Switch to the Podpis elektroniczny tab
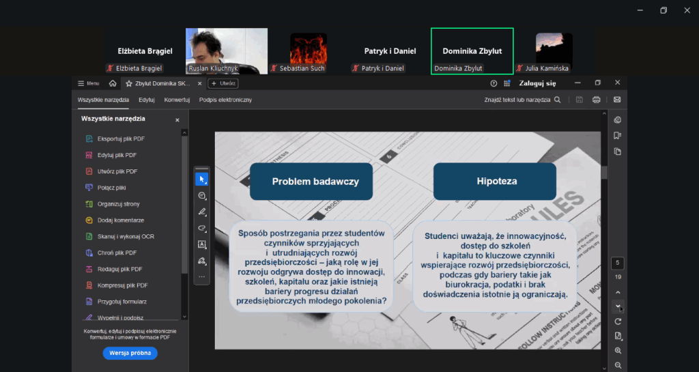 coord(225,100)
